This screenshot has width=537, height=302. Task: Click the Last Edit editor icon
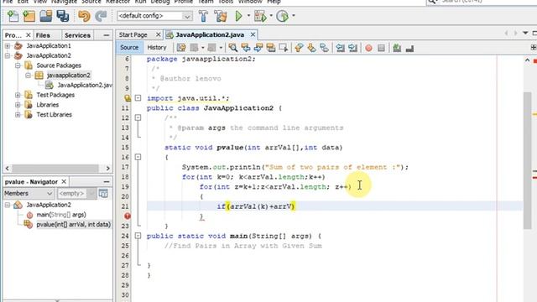point(181,48)
